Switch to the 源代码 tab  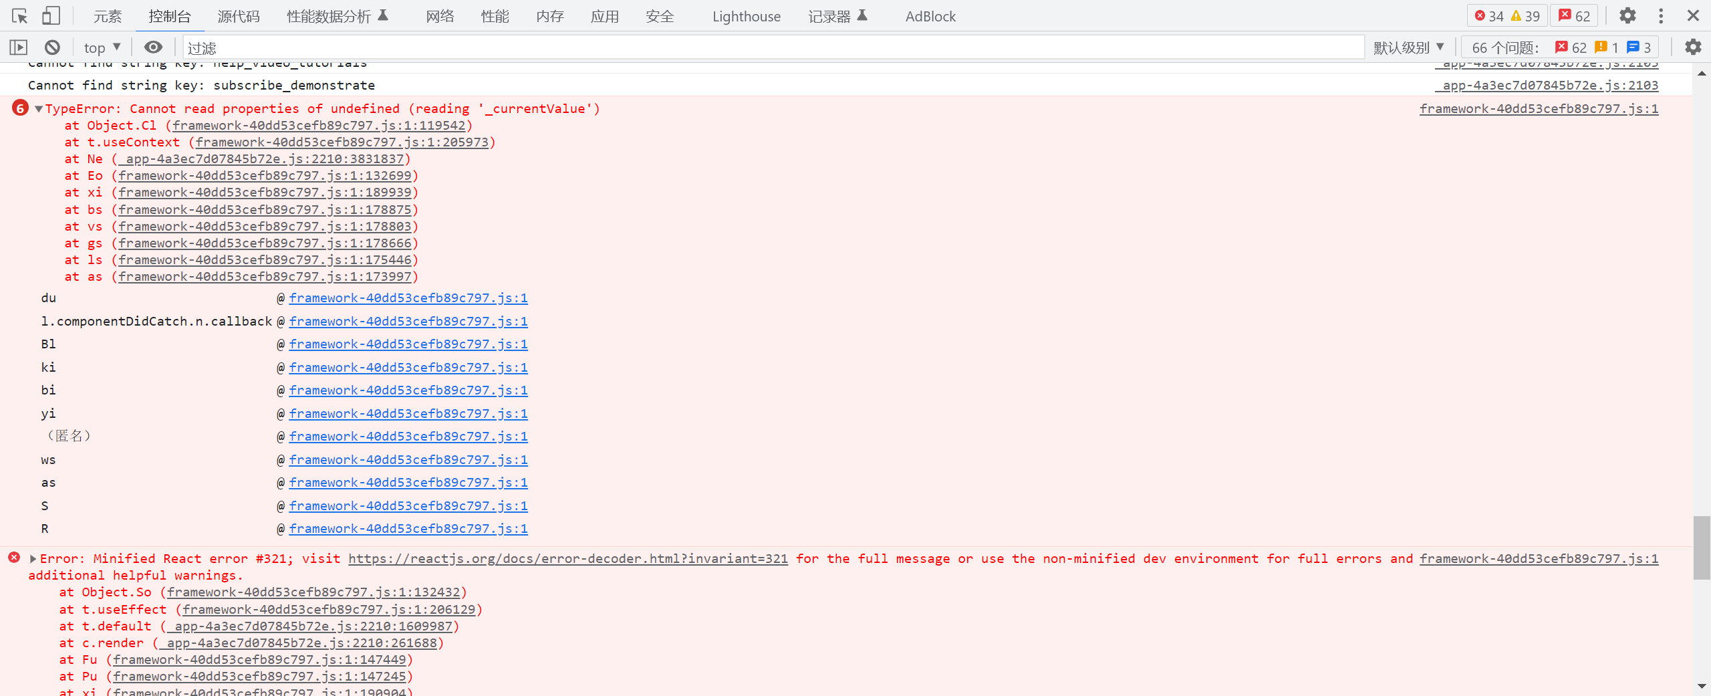pyautogui.click(x=239, y=16)
